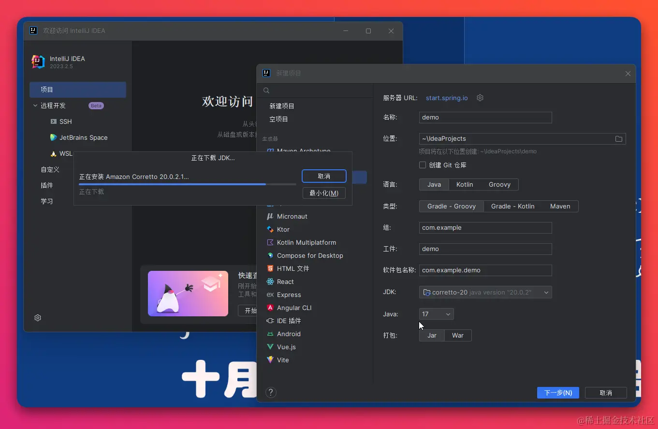Collapse the 远程开发 tree section

pyautogui.click(x=35, y=105)
